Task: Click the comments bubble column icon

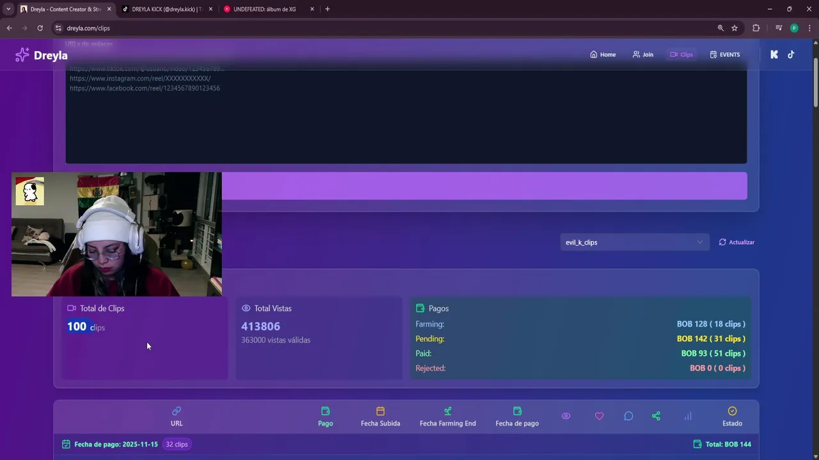Action: click(x=628, y=416)
